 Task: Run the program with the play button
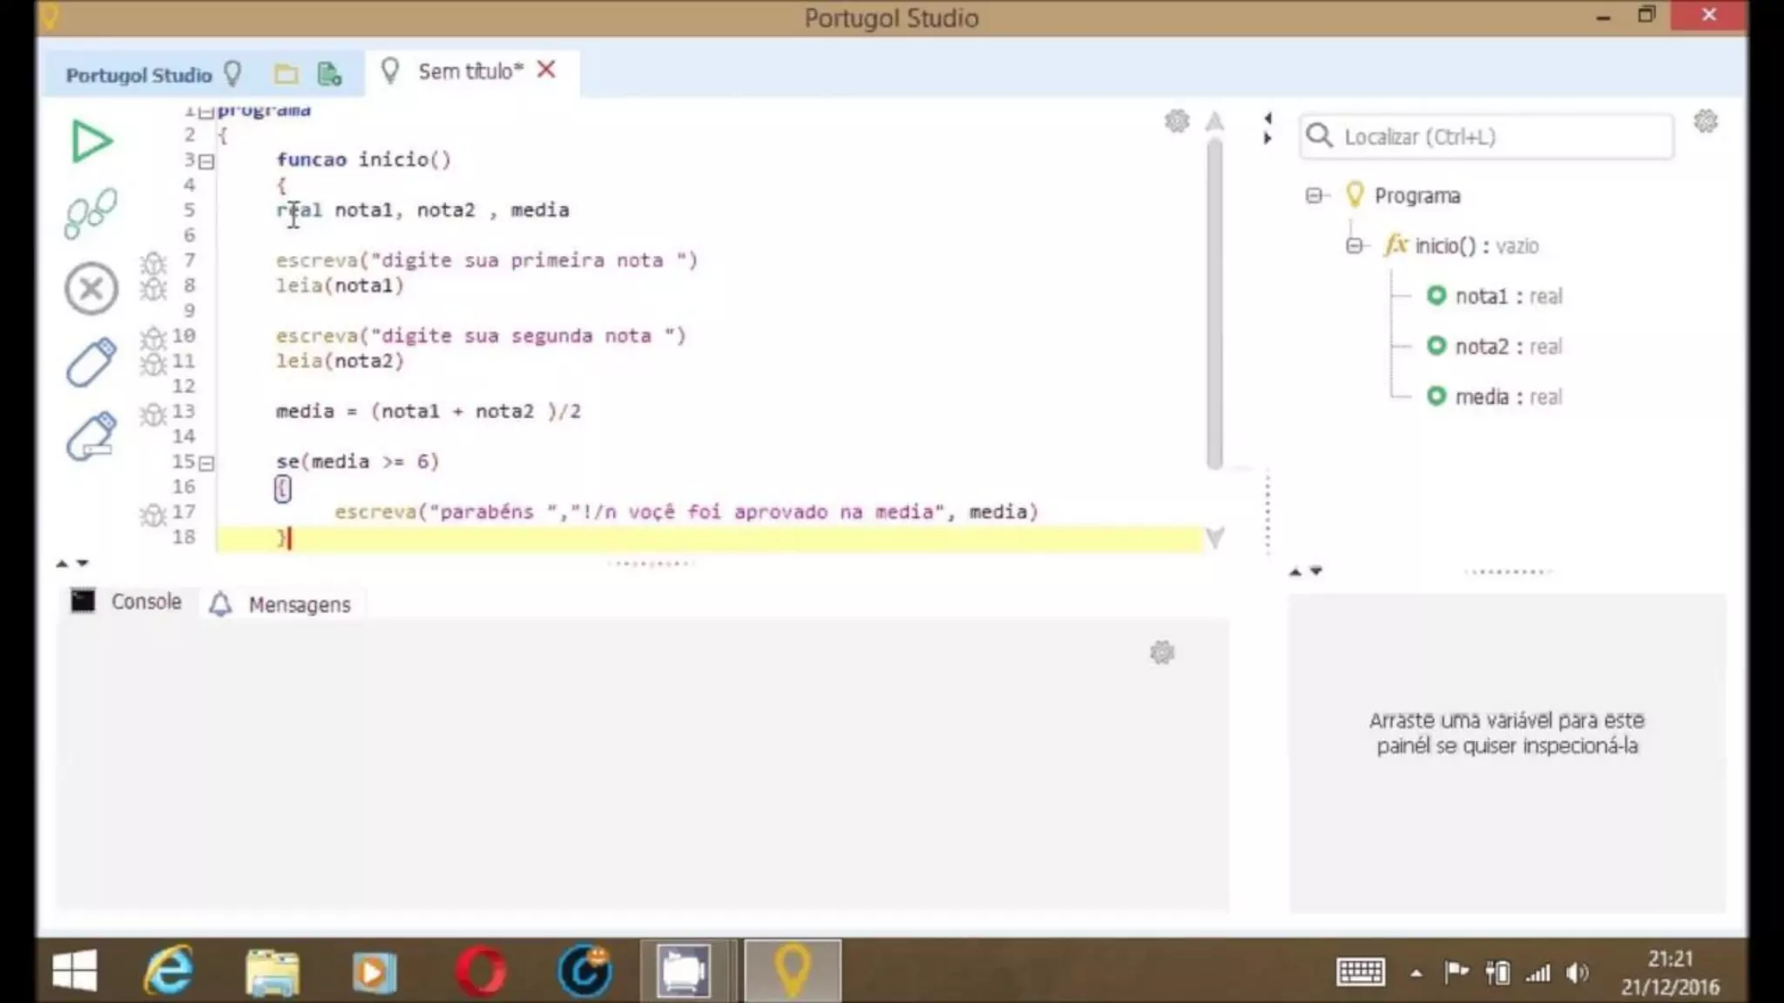pyautogui.click(x=91, y=141)
